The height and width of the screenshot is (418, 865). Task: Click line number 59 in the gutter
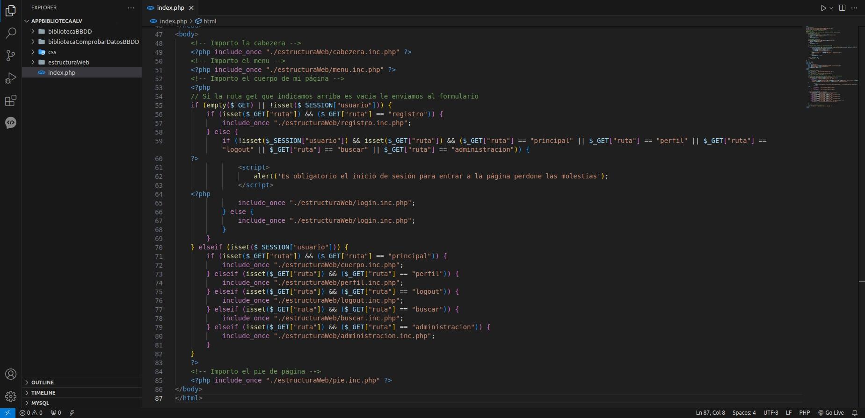pyautogui.click(x=159, y=141)
